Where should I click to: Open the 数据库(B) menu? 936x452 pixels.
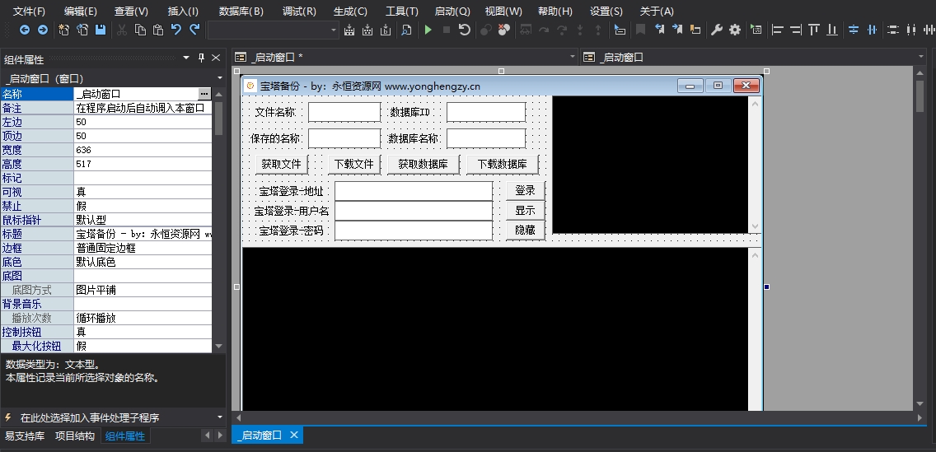pos(241,11)
